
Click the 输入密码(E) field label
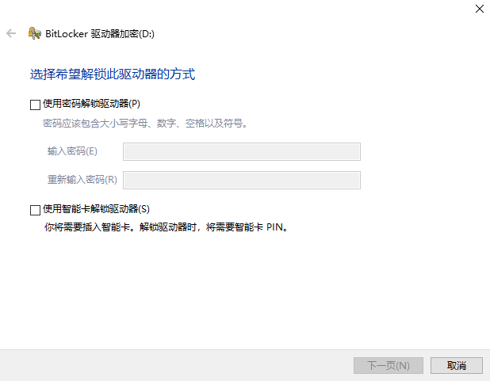(72, 151)
